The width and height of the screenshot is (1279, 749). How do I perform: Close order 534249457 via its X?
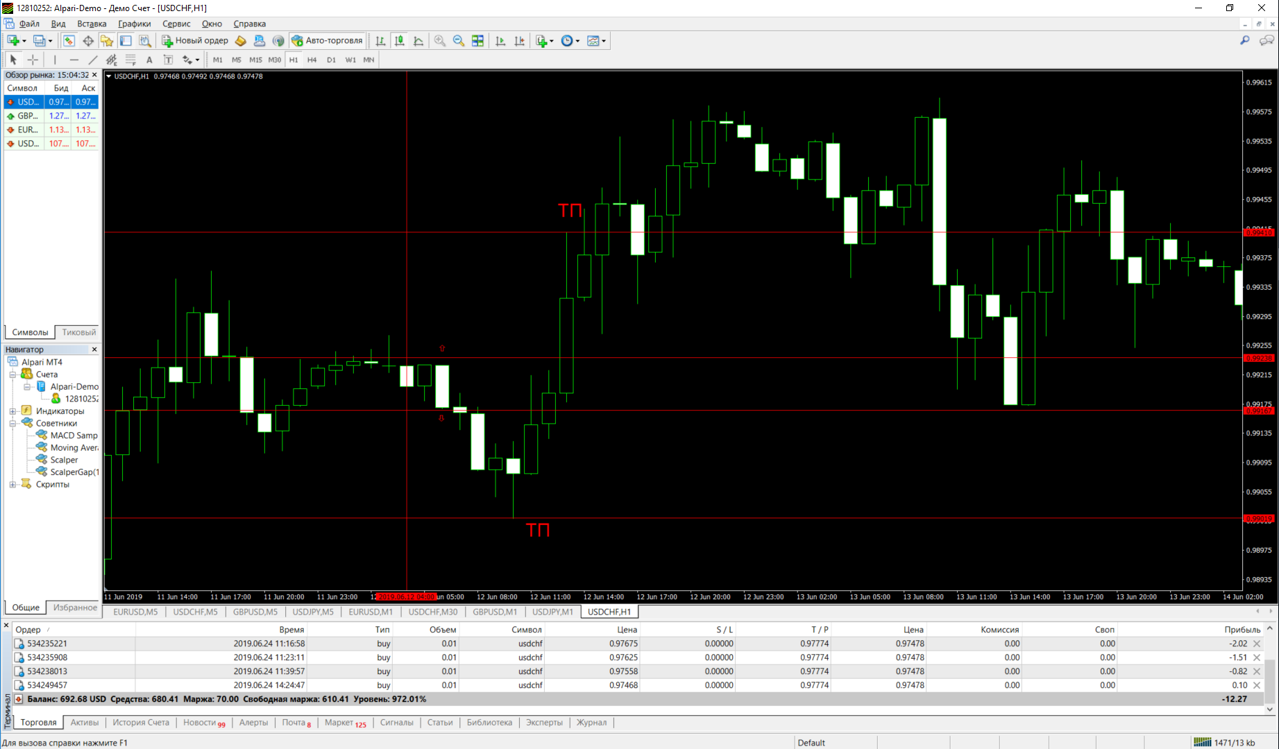1257,685
